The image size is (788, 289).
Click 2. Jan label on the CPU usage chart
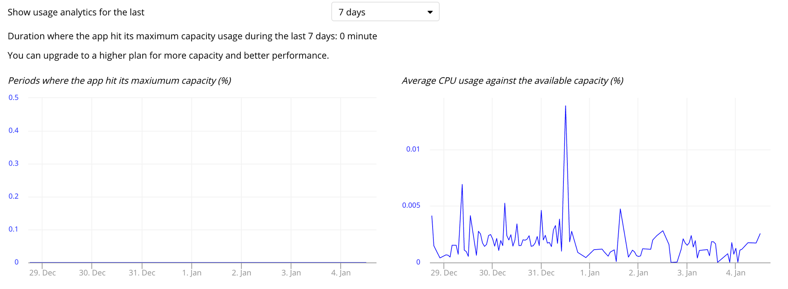coord(638,273)
